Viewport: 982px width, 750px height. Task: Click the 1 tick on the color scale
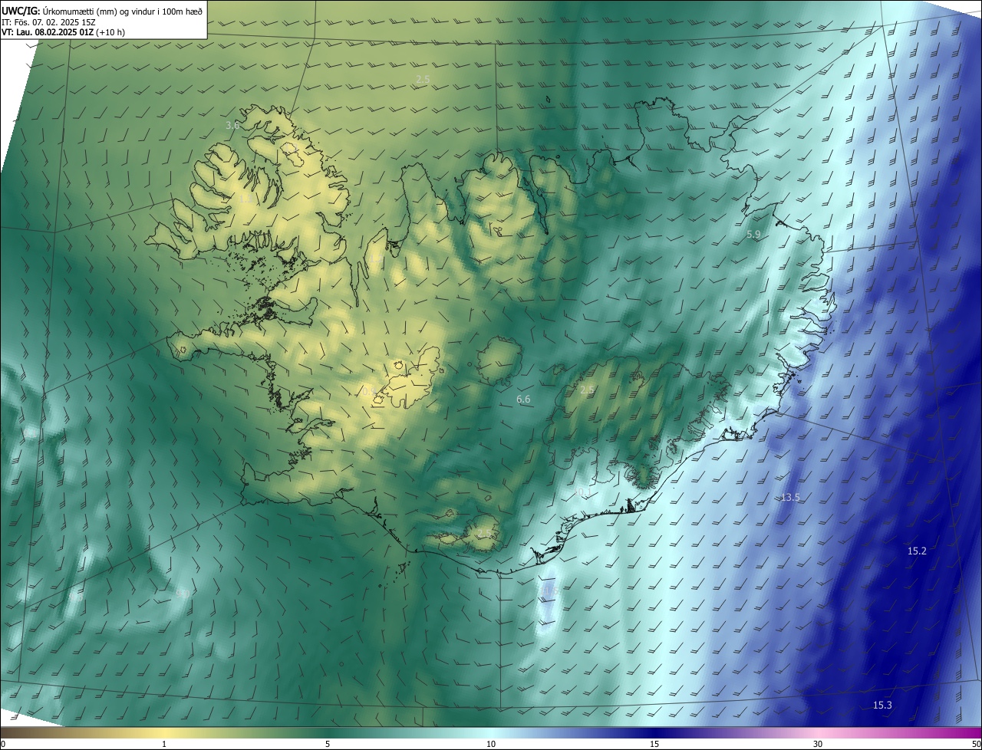pos(164,744)
